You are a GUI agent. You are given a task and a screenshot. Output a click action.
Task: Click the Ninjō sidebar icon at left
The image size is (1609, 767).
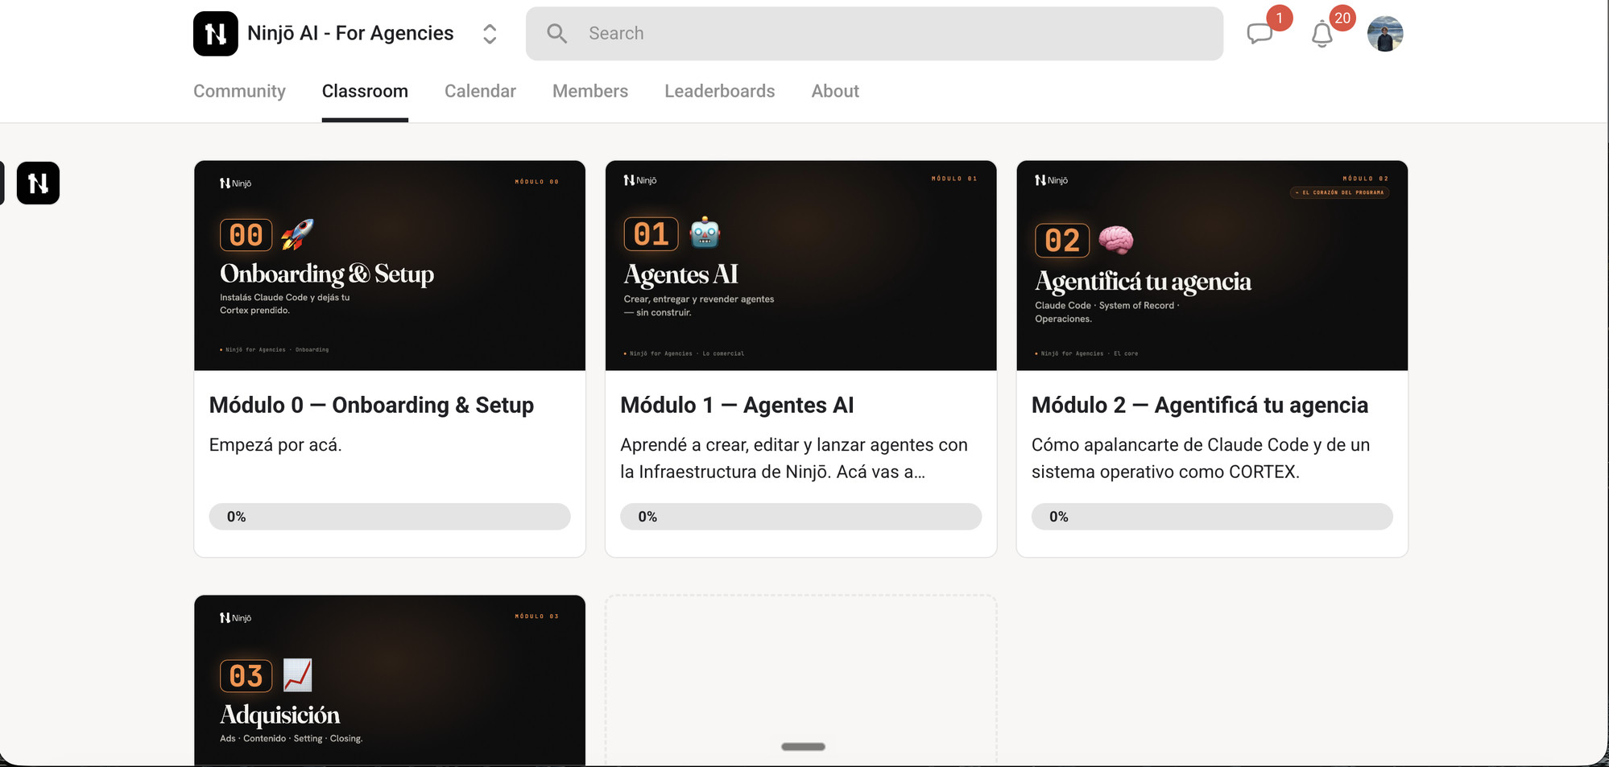[x=38, y=183]
